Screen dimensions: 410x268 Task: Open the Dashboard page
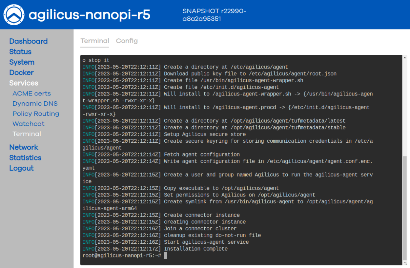click(x=28, y=41)
